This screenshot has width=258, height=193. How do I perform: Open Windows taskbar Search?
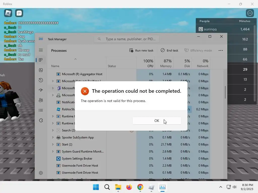point(107,187)
